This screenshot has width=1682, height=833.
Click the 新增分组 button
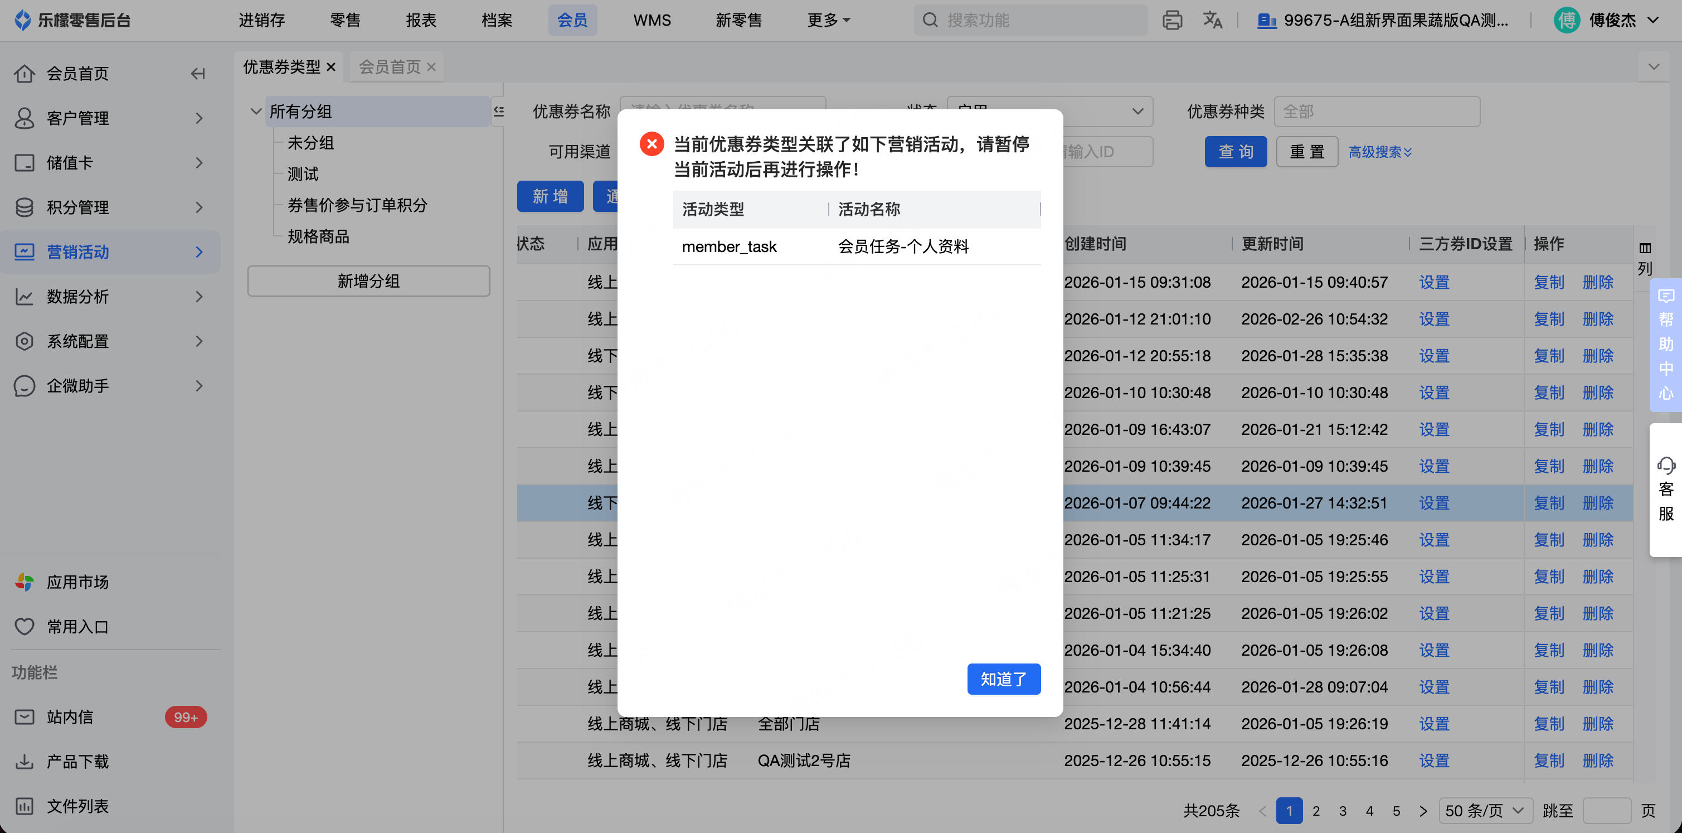tap(368, 281)
